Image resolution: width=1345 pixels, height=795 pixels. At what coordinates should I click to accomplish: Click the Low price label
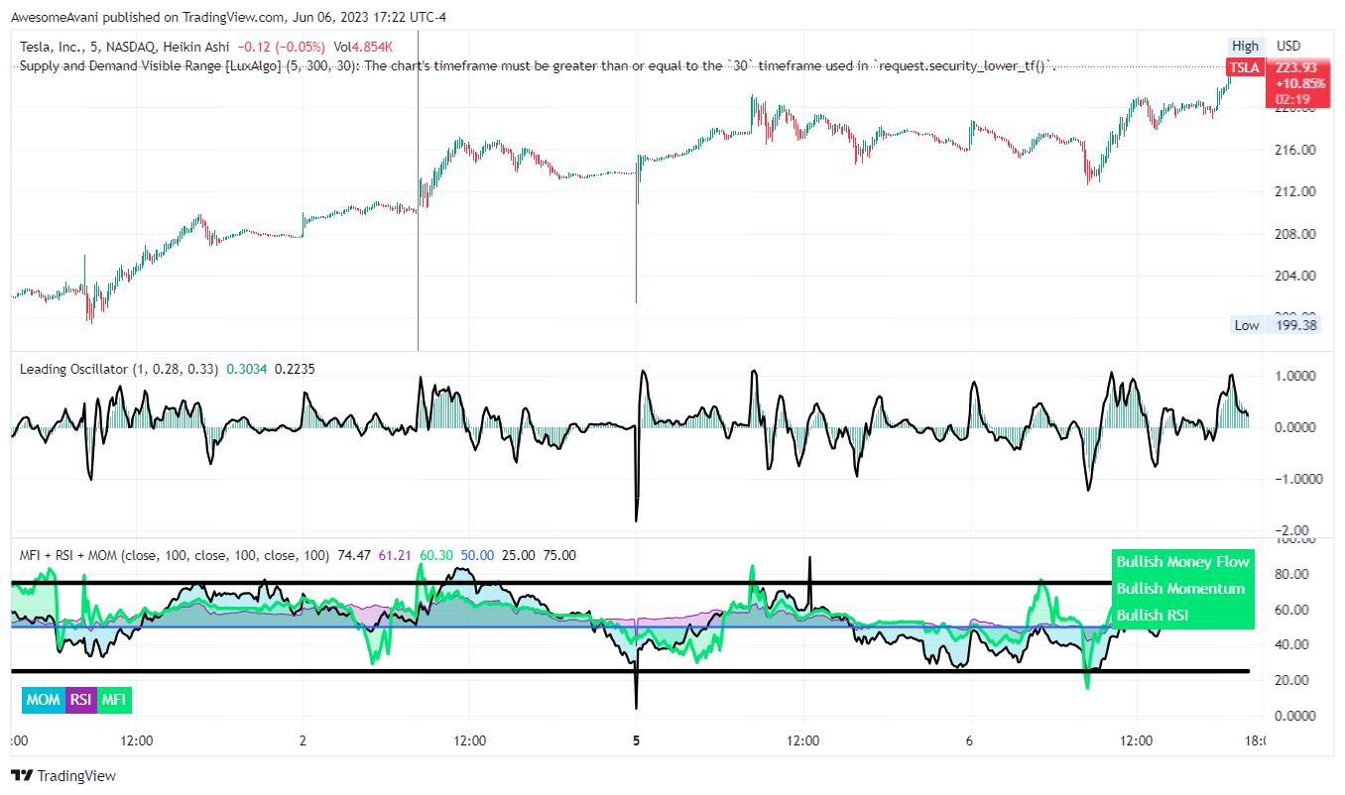pos(1247,325)
